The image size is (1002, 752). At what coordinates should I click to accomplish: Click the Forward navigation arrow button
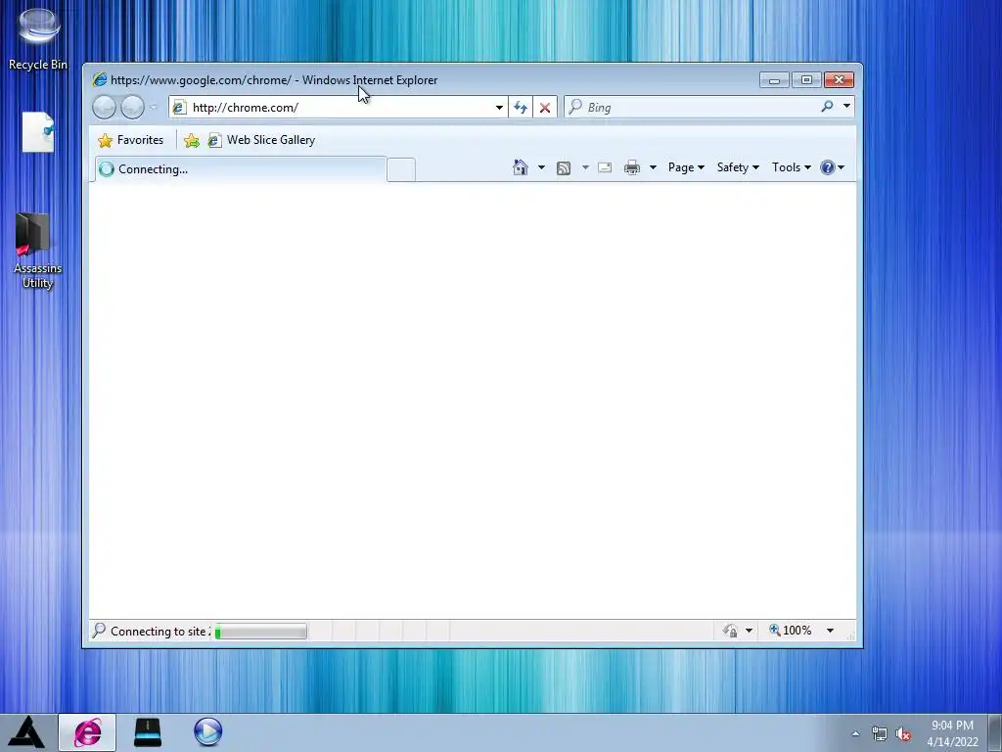pyautogui.click(x=132, y=107)
